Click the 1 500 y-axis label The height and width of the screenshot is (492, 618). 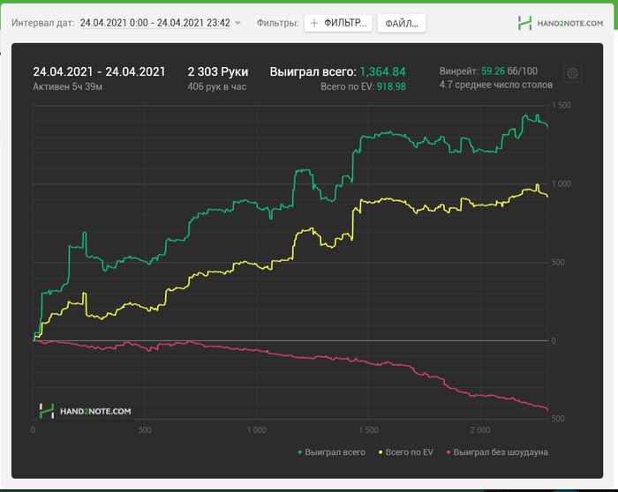(x=561, y=105)
